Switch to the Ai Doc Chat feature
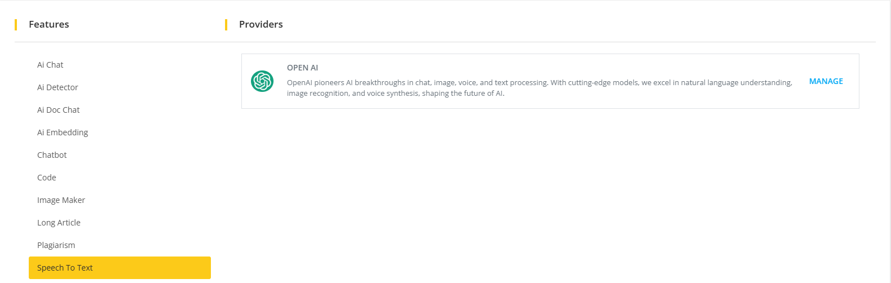Viewport: 891px width, 283px height. (x=59, y=110)
